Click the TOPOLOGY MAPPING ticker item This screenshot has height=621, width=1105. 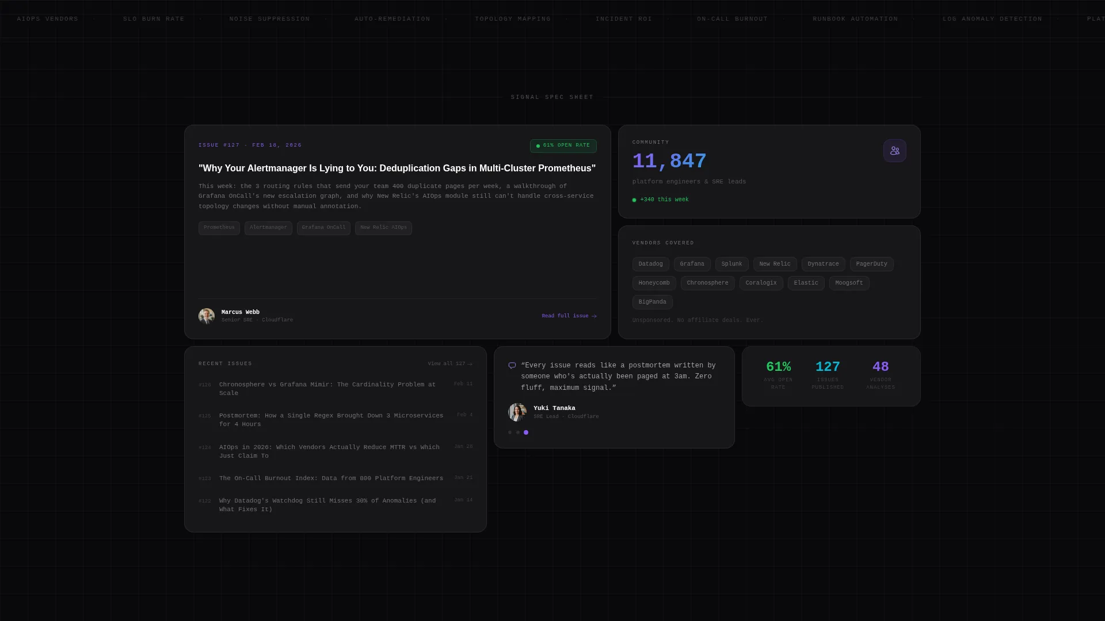[x=513, y=19]
